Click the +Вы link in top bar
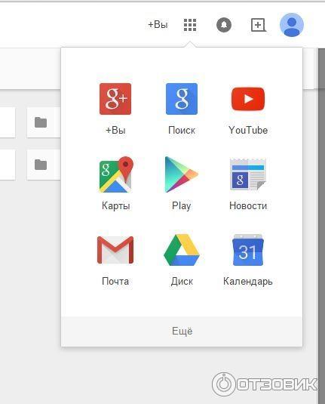Image resolution: width=325 pixels, height=404 pixels. coord(158,25)
